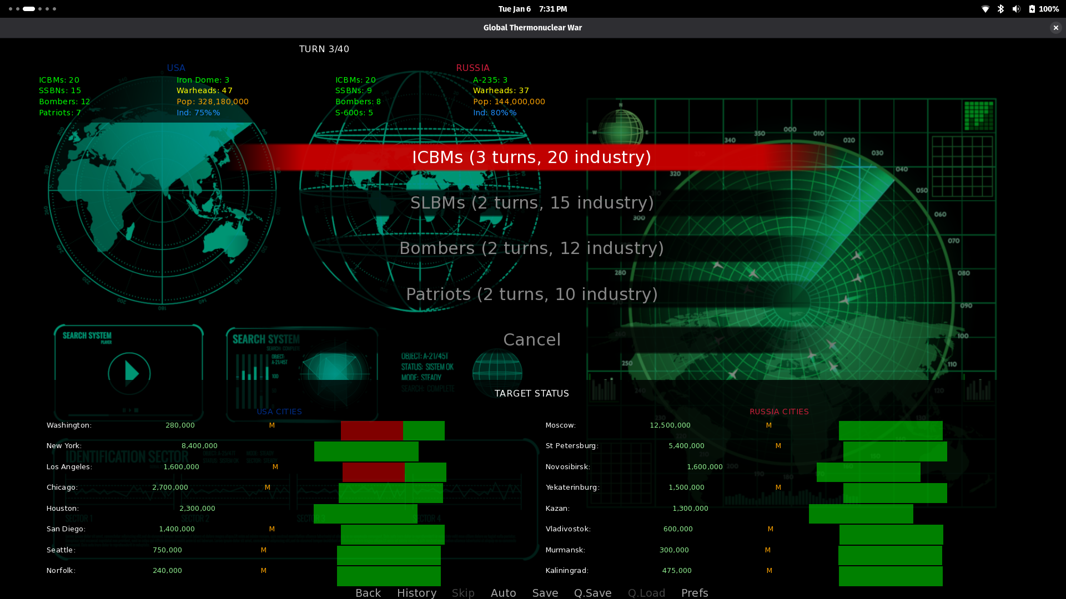Open History from bottom bar

(x=416, y=593)
